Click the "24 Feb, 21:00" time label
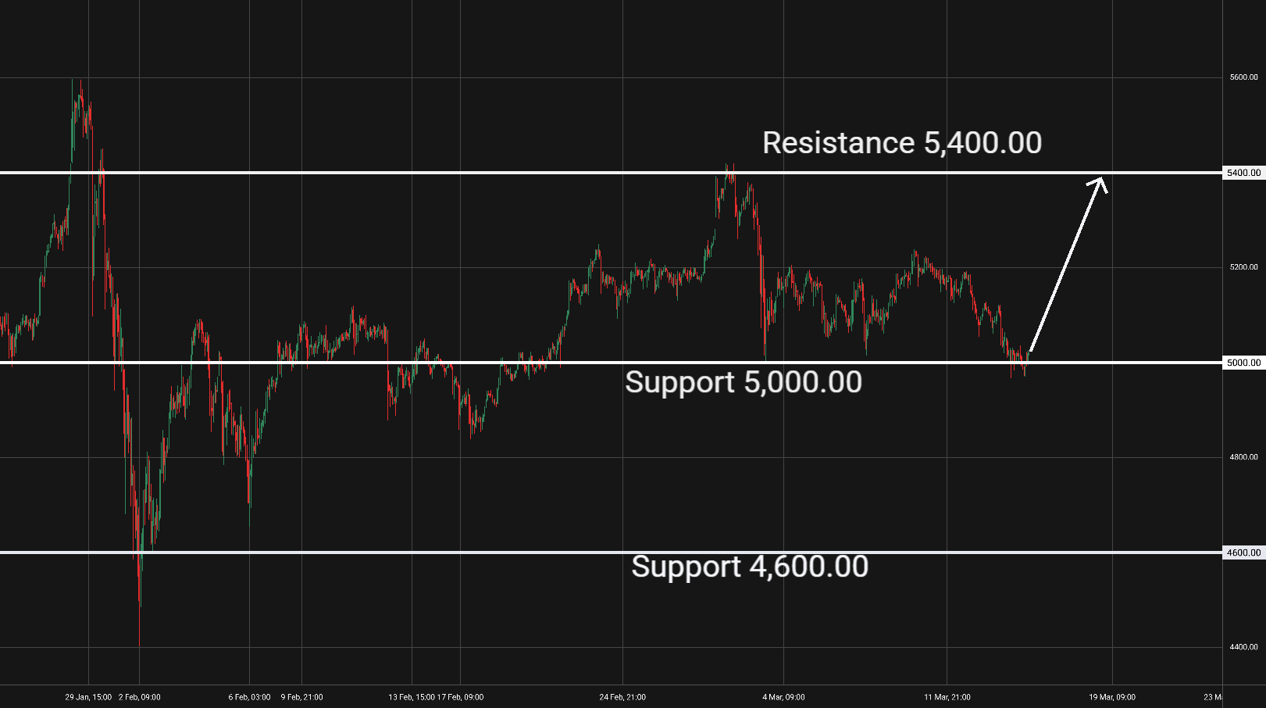The width and height of the screenshot is (1266, 708). [622, 697]
